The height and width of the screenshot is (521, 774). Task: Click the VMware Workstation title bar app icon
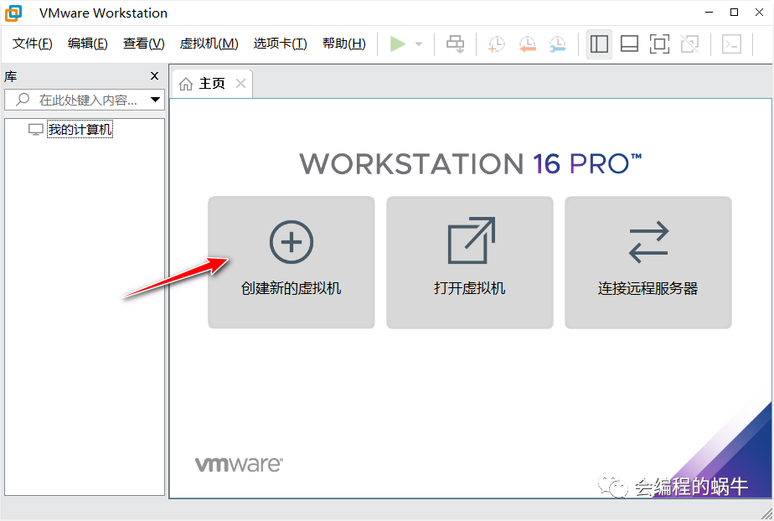coord(13,13)
